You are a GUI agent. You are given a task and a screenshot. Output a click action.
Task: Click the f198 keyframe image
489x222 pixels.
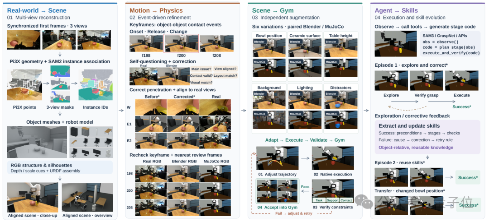(146, 43)
